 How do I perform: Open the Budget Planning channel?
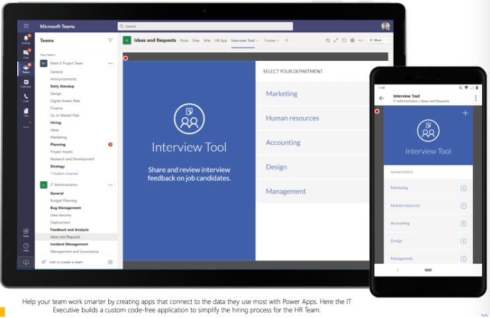tap(63, 200)
